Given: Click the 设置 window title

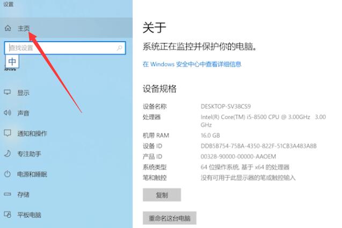Looking at the screenshot, I should point(9,4).
